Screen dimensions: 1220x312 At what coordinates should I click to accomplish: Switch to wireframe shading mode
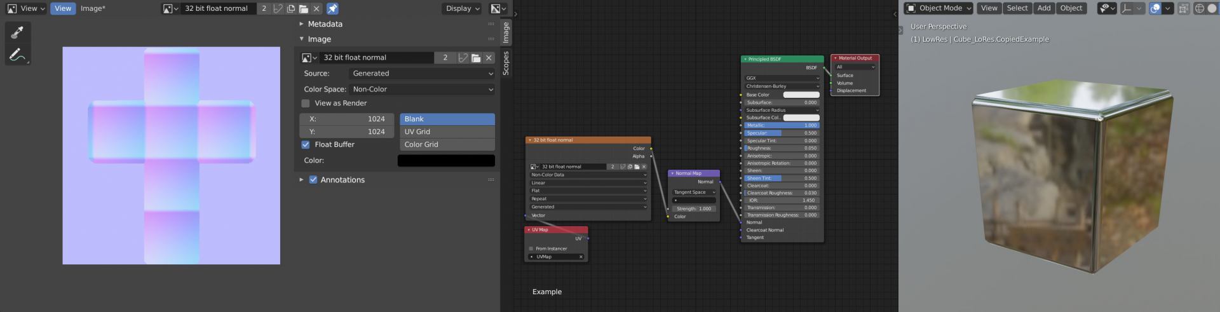[x=1200, y=8]
